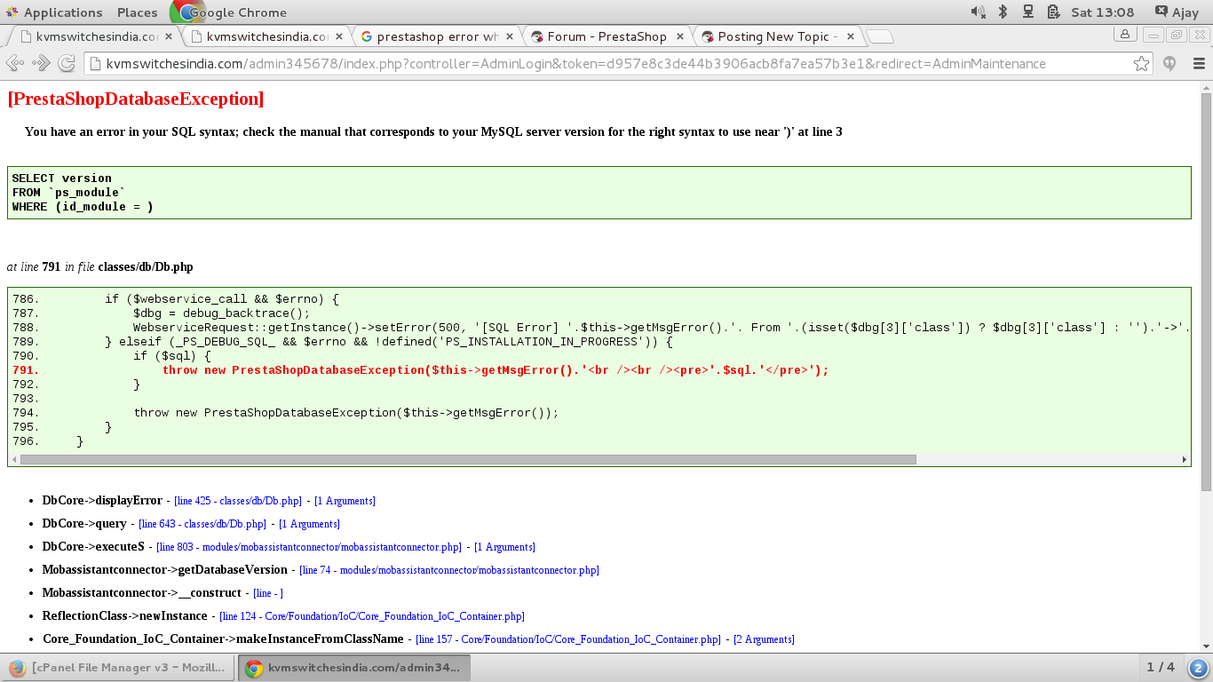The height and width of the screenshot is (682, 1213).
Task: Open the Chrome user profile button
Action: 1125,35
